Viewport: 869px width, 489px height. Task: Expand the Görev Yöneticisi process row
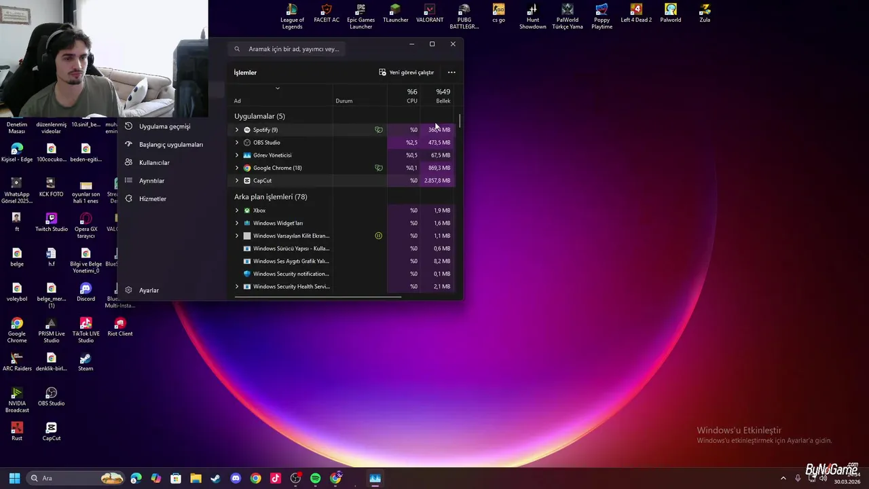237,155
